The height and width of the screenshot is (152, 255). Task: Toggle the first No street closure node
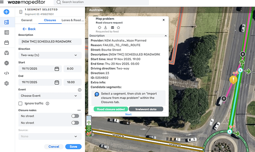[x=75, y=116]
